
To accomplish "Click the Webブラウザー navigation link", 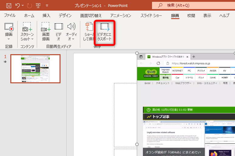I will [x=183, y=83].
